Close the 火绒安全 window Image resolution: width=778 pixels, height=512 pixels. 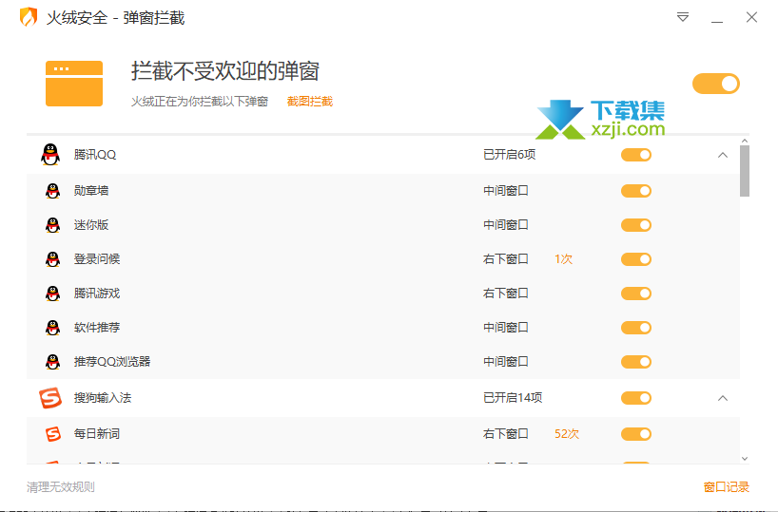[751, 17]
